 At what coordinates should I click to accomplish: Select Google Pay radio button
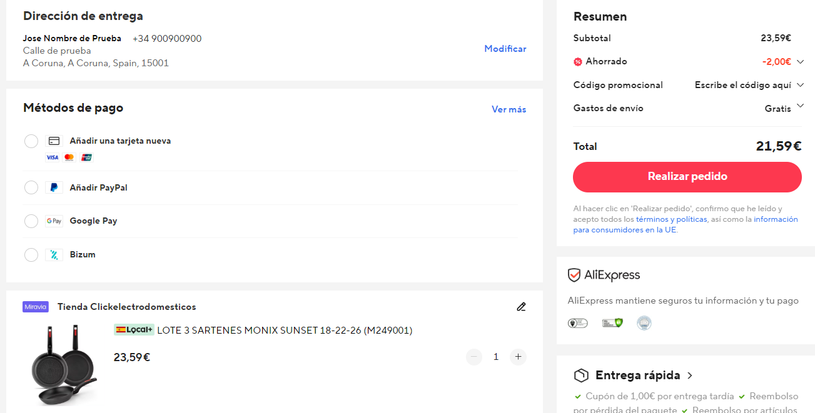31,221
